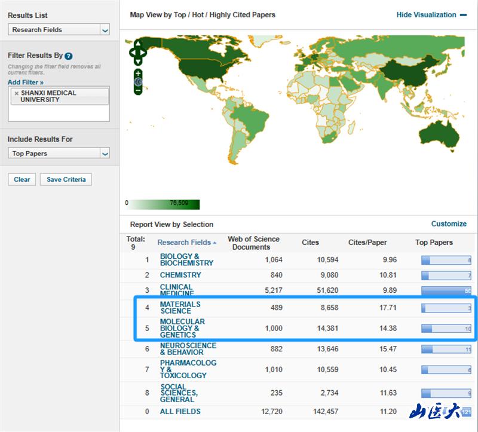Pan the map upward with up arrow
This screenshot has width=478, height=432.
[x=138, y=44]
